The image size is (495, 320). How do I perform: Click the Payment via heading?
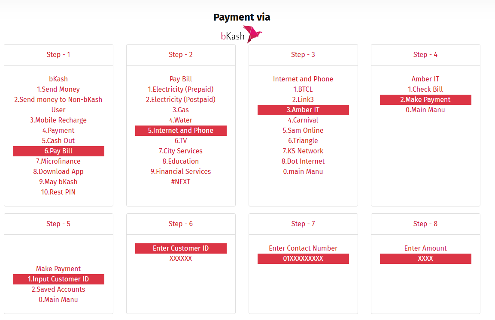pos(242,17)
